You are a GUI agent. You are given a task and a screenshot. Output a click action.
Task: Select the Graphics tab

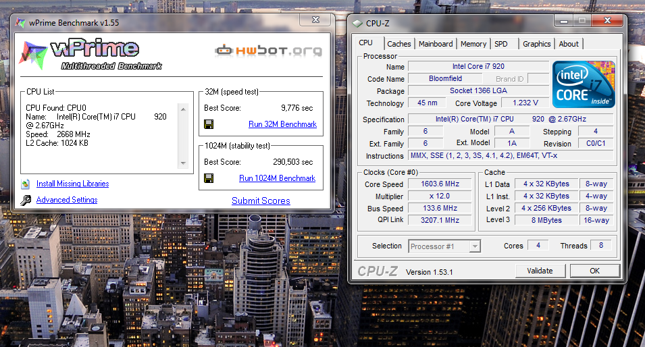click(537, 44)
